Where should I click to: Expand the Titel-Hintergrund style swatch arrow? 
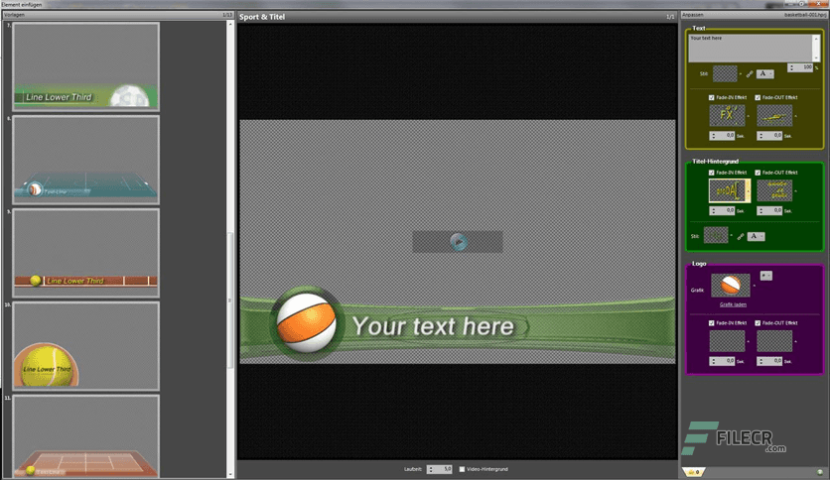732,236
